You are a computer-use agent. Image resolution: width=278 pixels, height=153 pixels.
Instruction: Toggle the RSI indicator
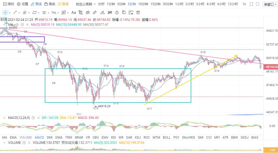point(113,137)
